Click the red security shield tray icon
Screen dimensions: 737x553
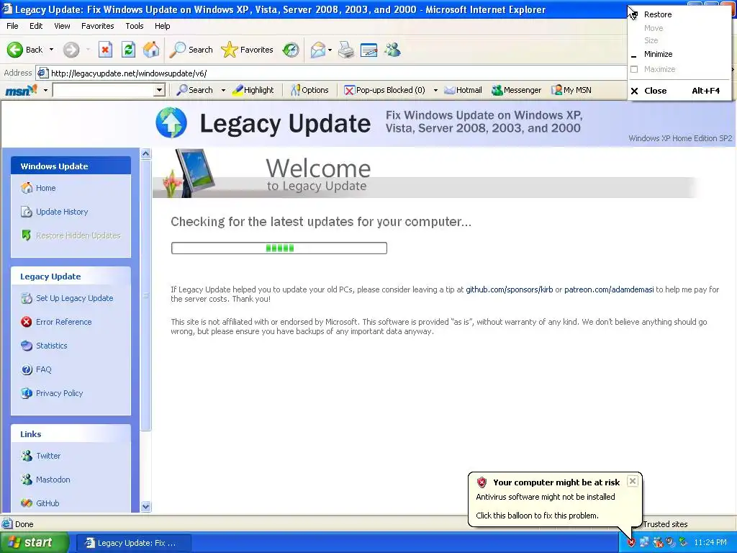(631, 543)
